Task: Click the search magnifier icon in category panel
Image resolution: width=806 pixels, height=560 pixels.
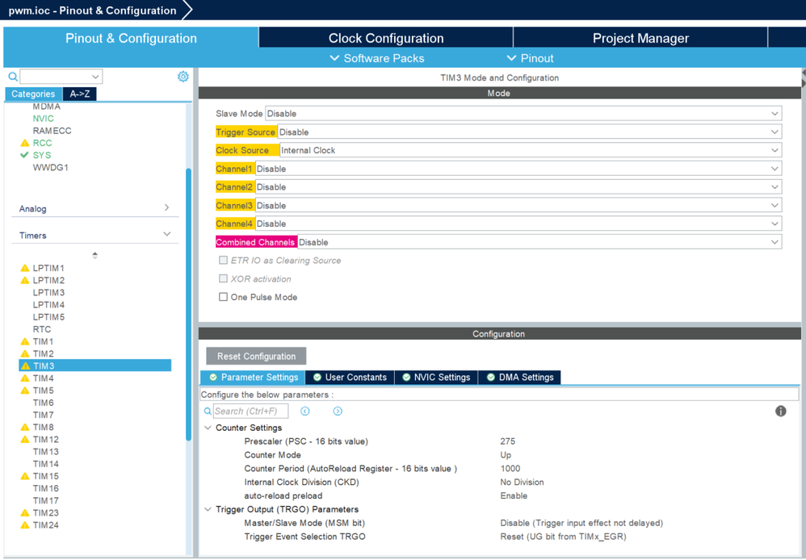Action: click(13, 77)
